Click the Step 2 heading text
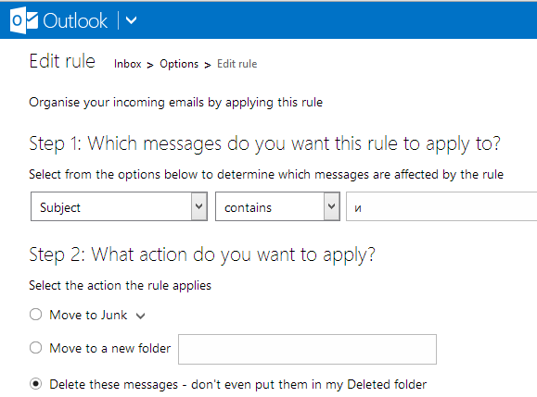 [202, 254]
